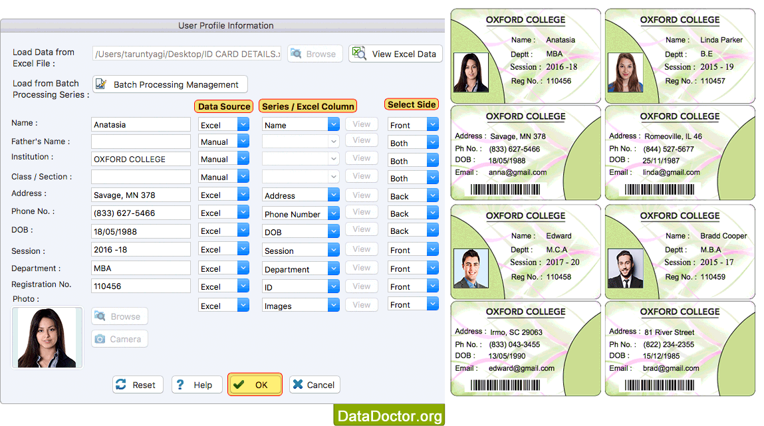Select the back card with anna@gmail.com
This screenshot has width=764, height=426.
pos(526,153)
